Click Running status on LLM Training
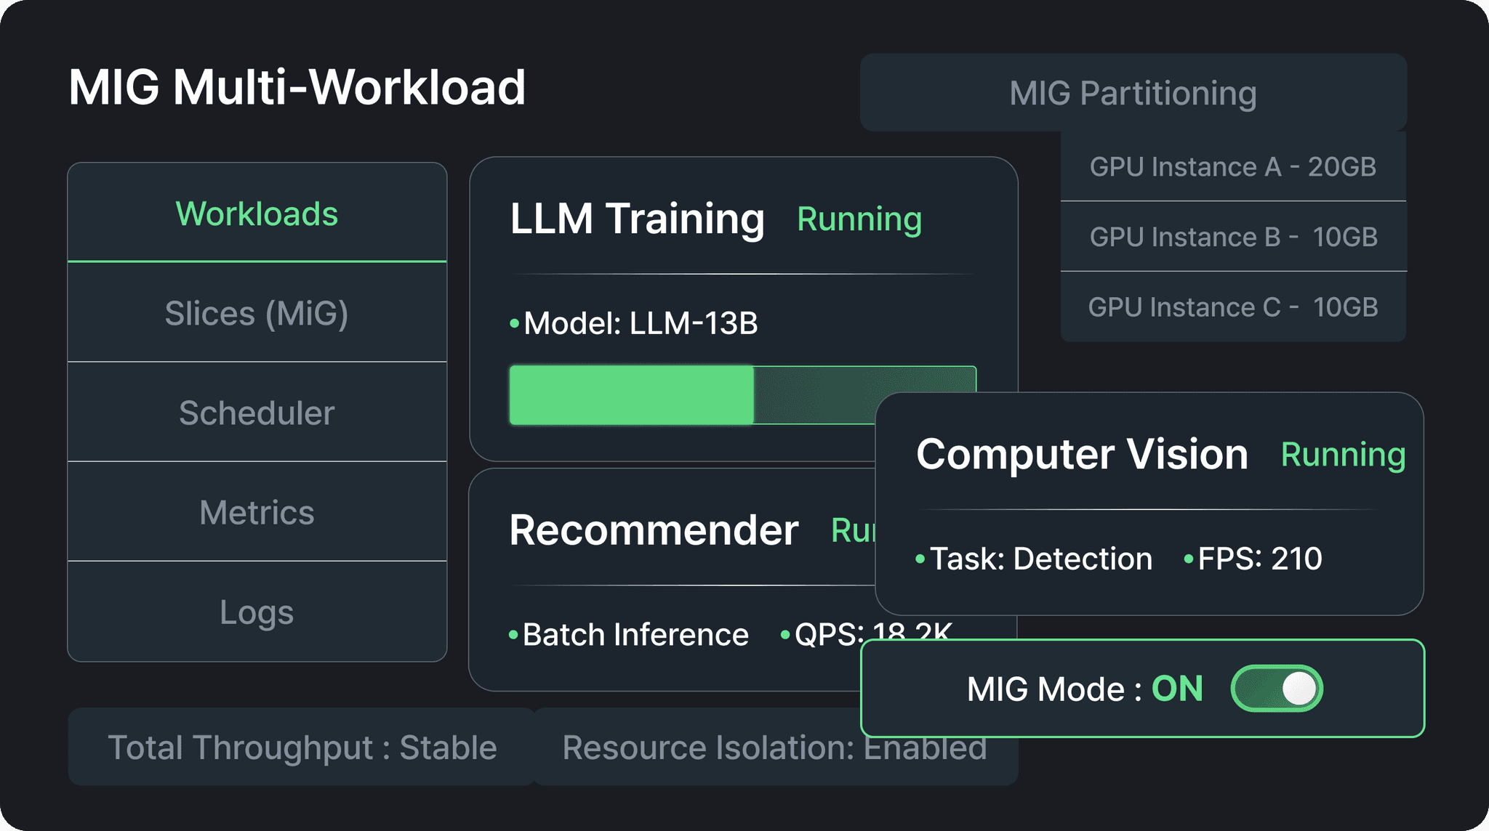The image size is (1489, 831). [859, 219]
